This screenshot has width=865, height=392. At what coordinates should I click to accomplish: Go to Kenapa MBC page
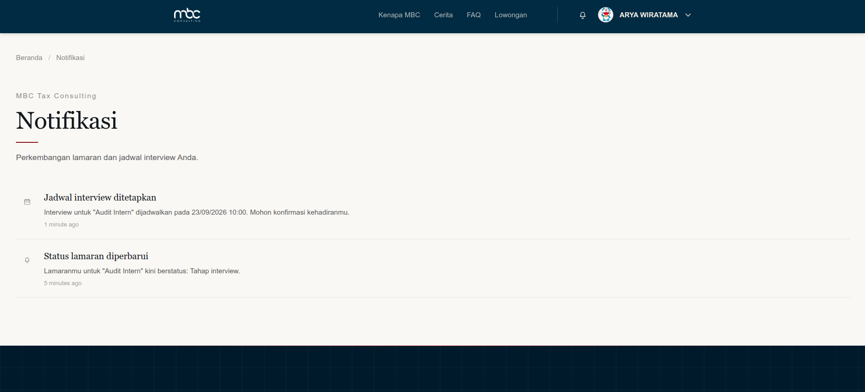pos(399,15)
